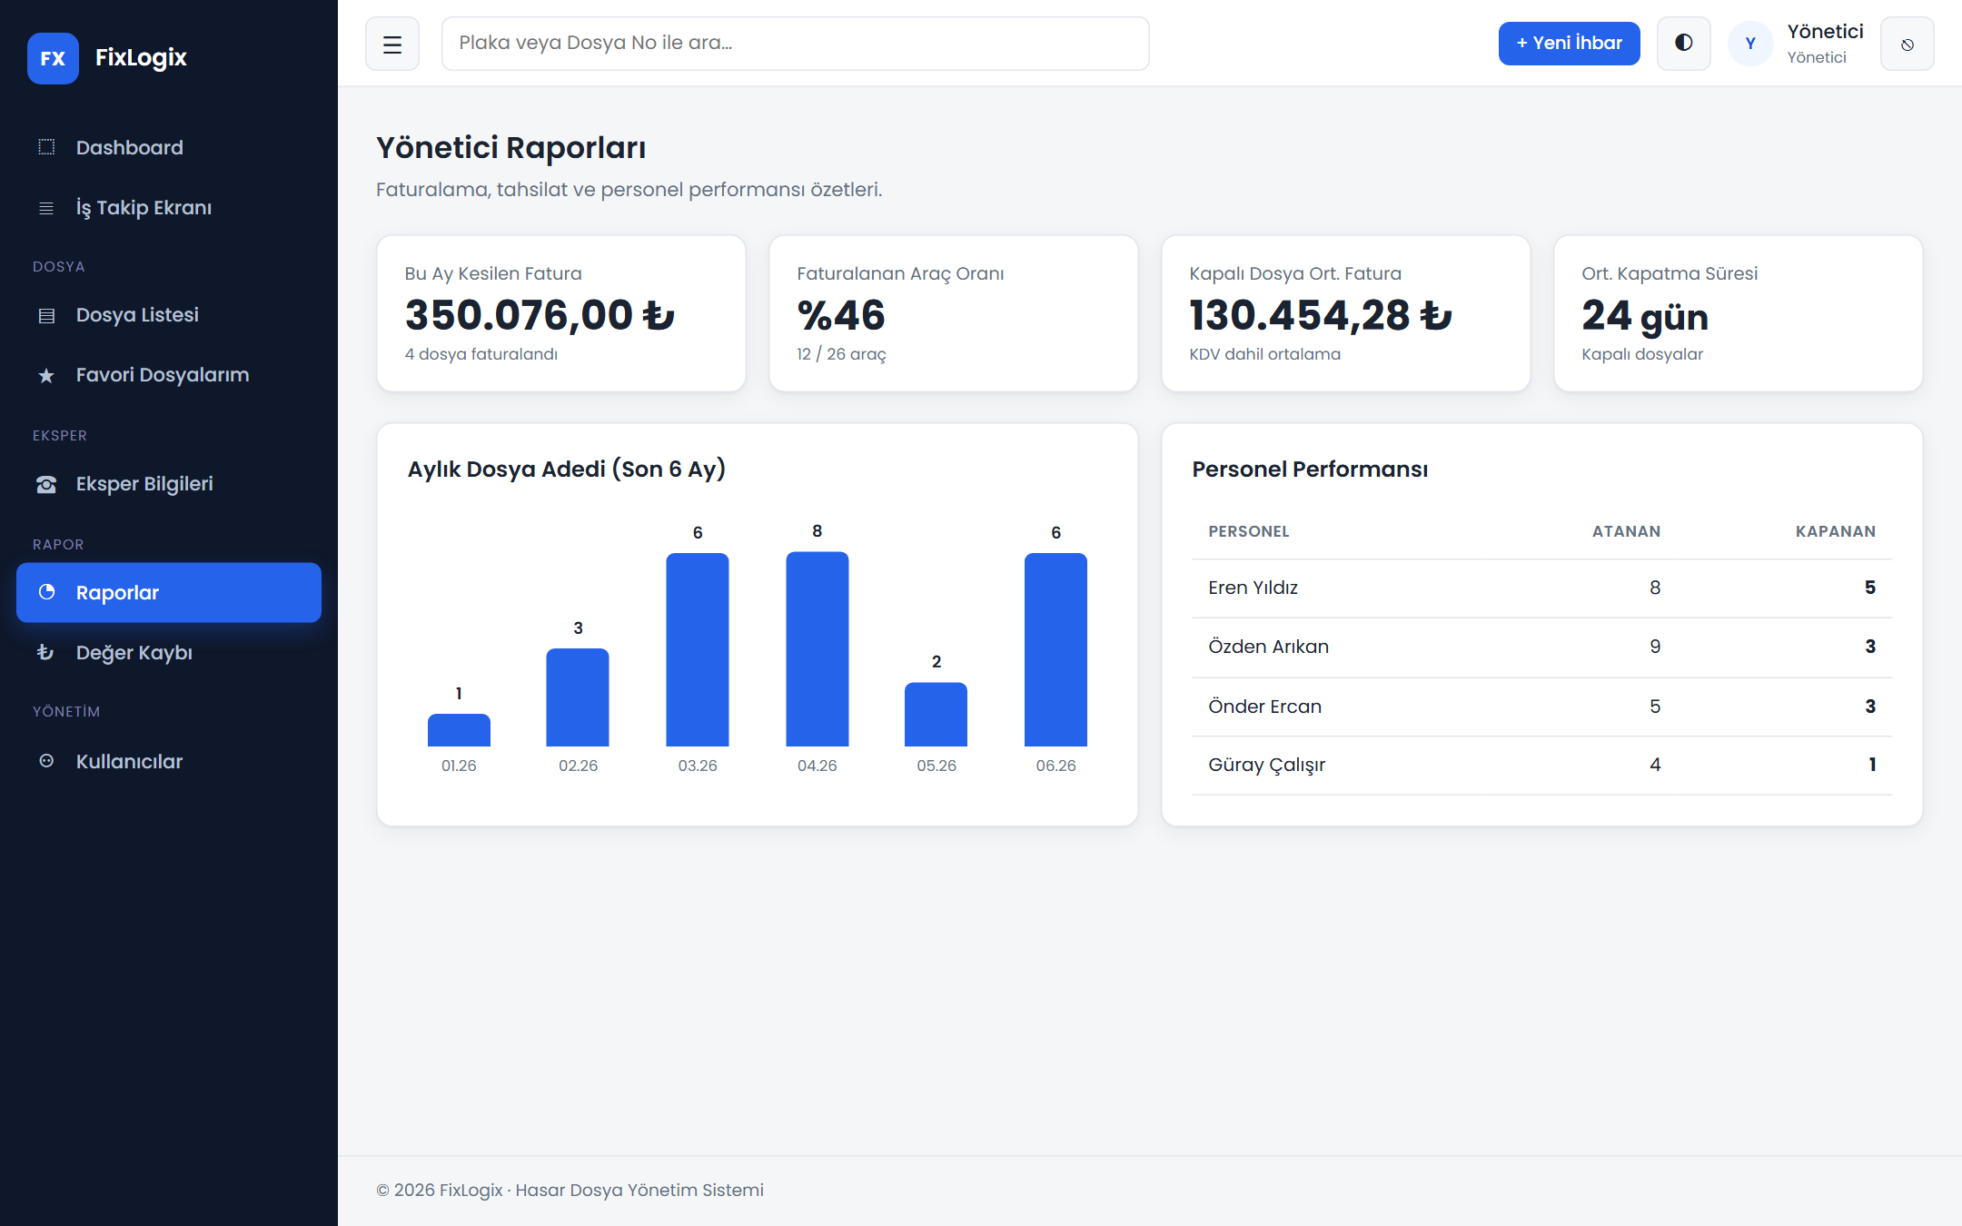
Task: Select the Dosya Listesi icon
Action: point(46,315)
